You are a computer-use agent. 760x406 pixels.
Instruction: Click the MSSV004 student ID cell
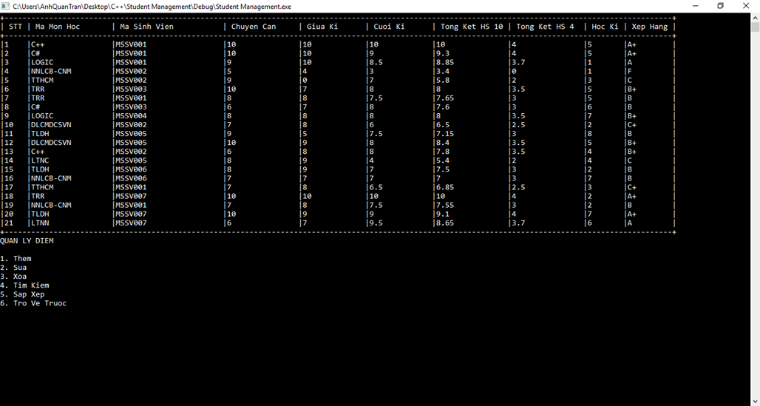point(131,116)
